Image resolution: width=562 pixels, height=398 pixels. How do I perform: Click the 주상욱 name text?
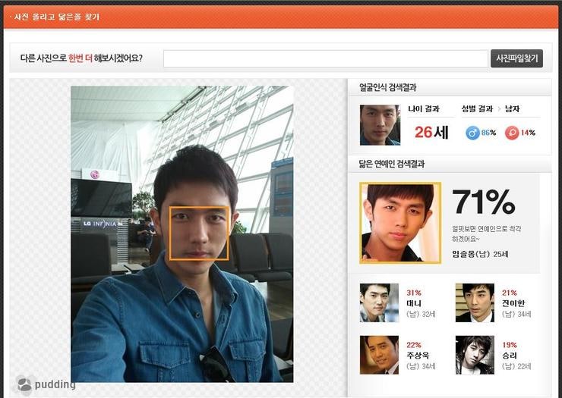point(418,355)
